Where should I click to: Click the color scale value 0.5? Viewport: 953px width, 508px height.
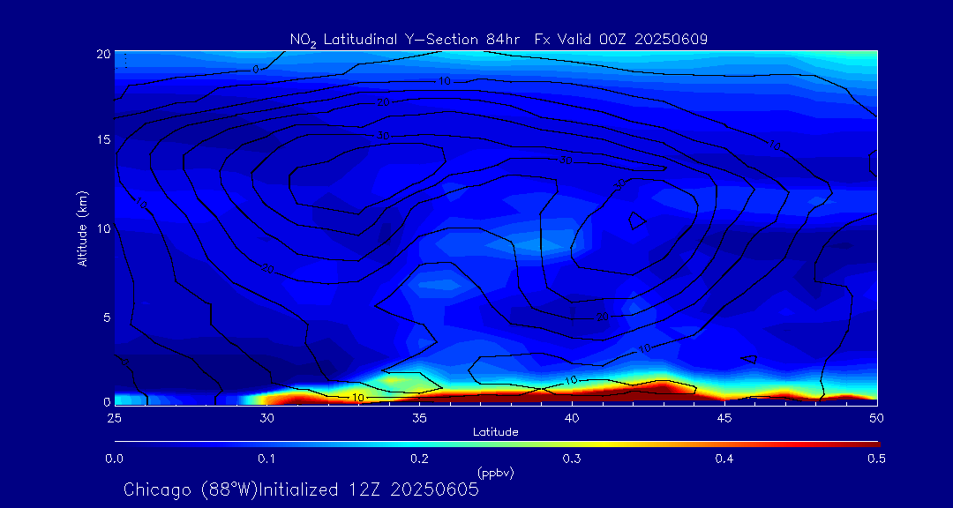(x=876, y=459)
